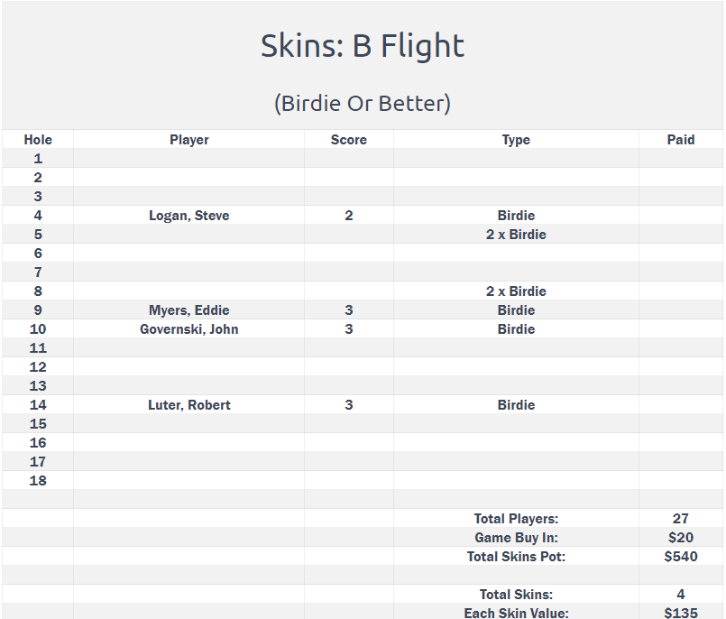Select the Myers, Eddie cell
The width and height of the screenshot is (726, 619).
coord(188,310)
